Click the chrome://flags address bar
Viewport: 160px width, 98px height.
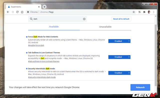coord(80,12)
